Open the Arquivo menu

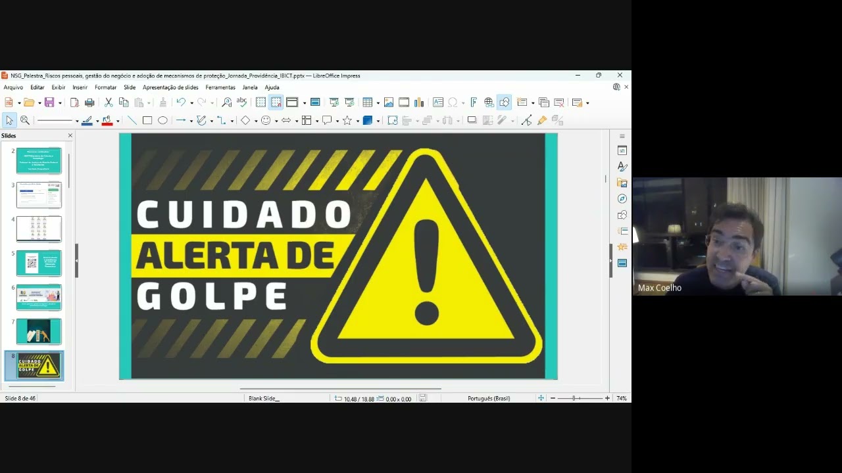(x=13, y=87)
